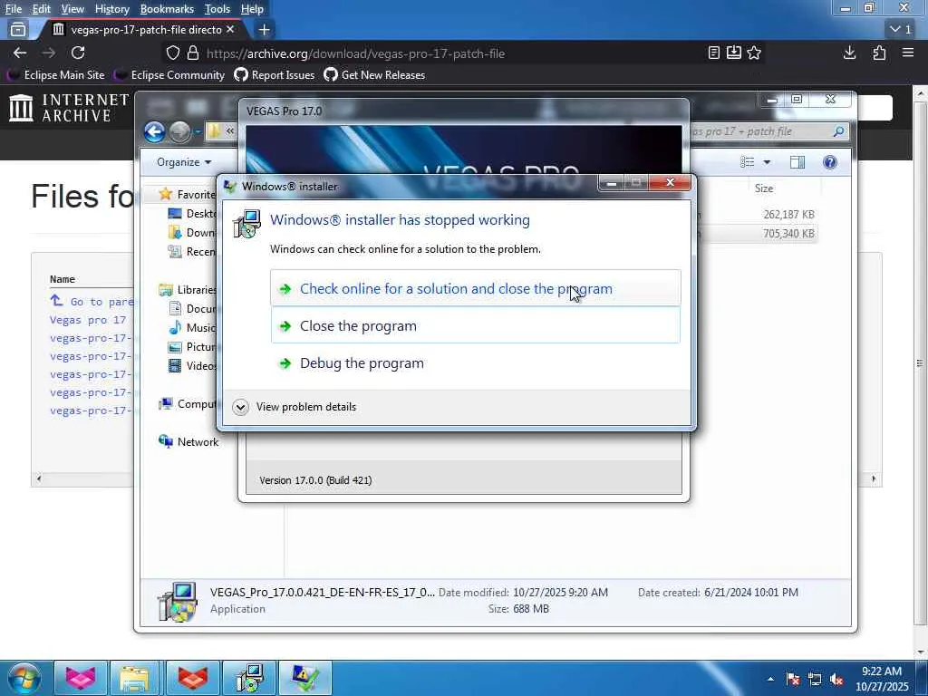The width and height of the screenshot is (928, 696).
Task: Click muted volume tray icon
Action: (x=836, y=679)
